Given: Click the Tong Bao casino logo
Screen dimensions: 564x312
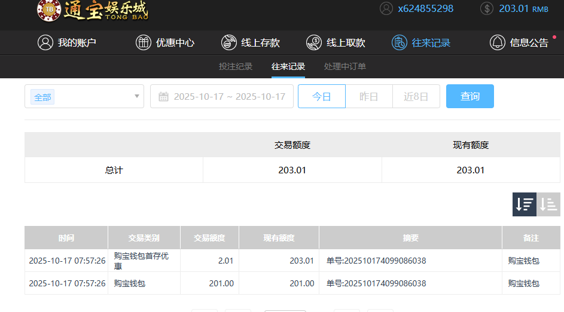Looking at the screenshot, I should coord(93,10).
